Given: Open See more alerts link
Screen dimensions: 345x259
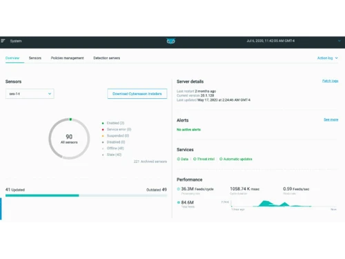Looking at the screenshot, I should [331, 119].
